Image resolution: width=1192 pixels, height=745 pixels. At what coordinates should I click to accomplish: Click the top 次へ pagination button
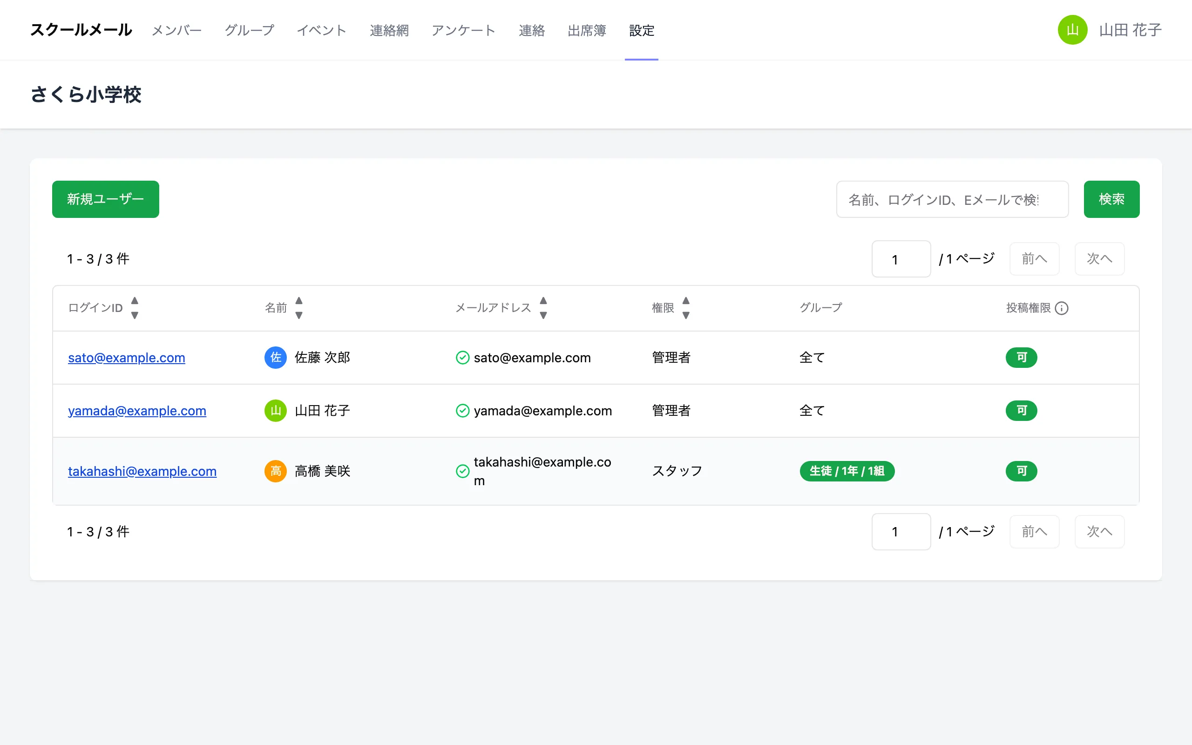[1099, 259]
